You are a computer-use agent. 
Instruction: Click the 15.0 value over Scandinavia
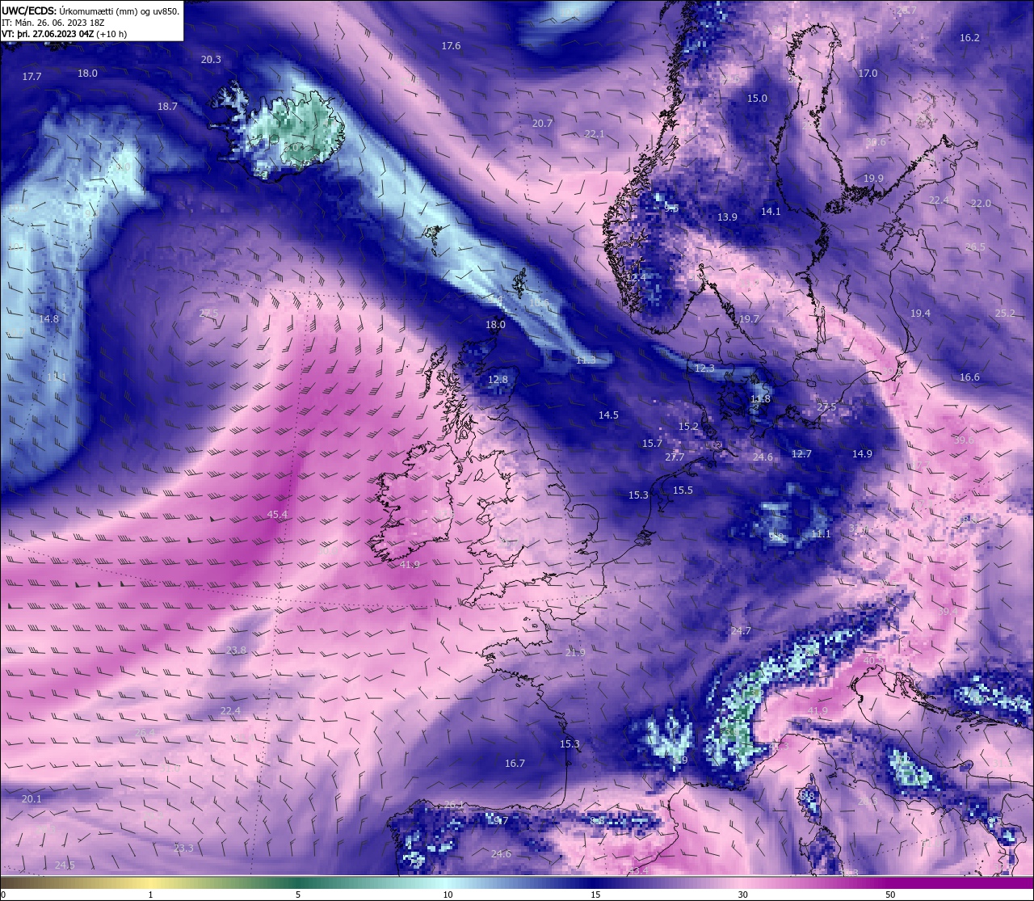click(757, 99)
